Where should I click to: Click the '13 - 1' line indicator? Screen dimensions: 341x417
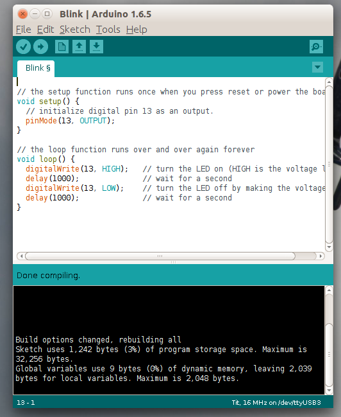[26, 402]
